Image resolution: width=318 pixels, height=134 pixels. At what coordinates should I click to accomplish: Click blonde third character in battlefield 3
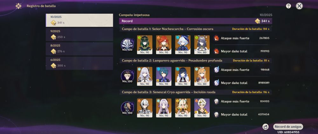(x=183, y=108)
